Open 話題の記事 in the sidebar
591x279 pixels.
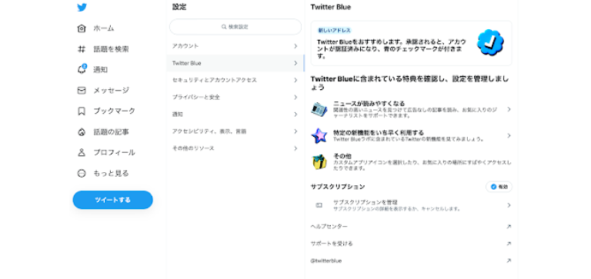coord(111,131)
